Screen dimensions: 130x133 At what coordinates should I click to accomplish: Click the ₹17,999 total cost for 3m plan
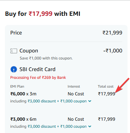point(107,94)
